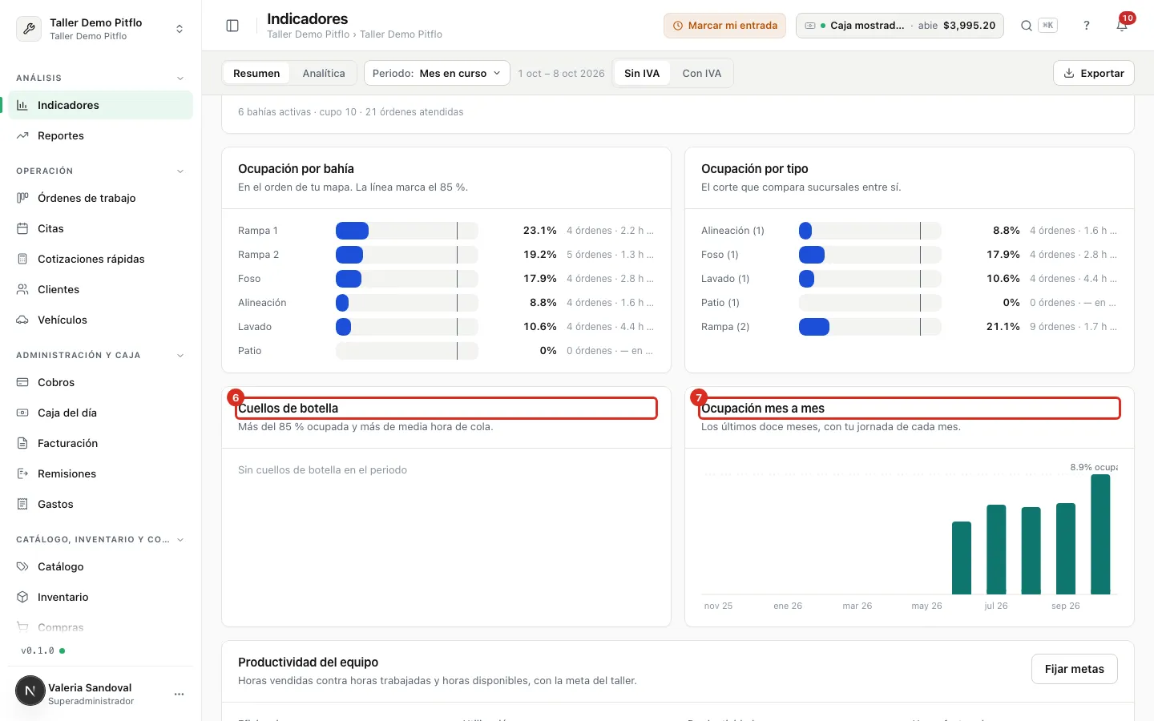The height and width of the screenshot is (721, 1154).
Task: Click the tallest sep 26 chart bar
Action: pyautogui.click(x=1100, y=534)
